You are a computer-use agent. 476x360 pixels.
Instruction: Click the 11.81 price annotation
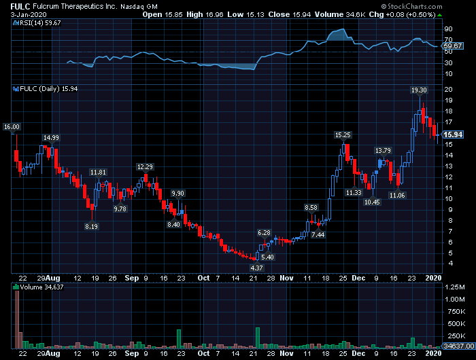pyautogui.click(x=98, y=173)
